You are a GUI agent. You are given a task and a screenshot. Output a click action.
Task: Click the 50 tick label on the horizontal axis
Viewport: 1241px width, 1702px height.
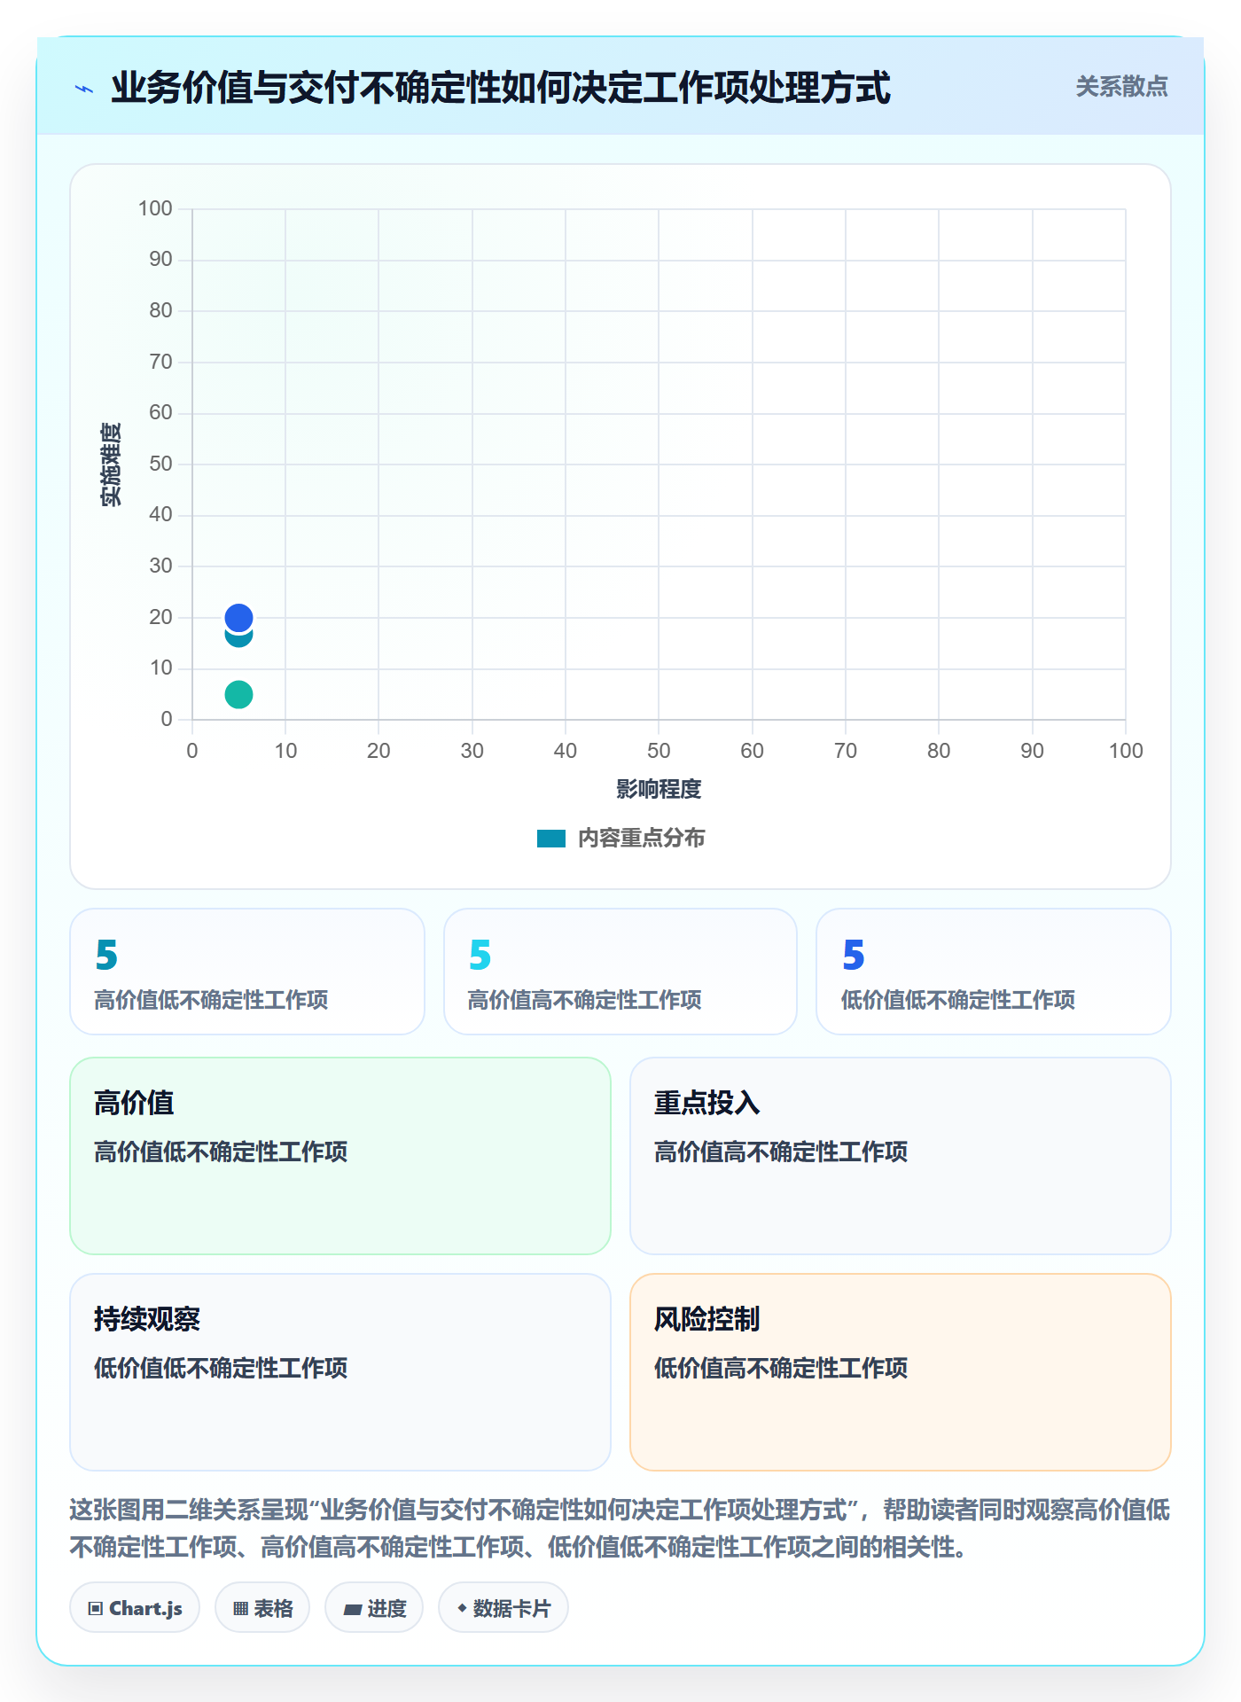pos(659,751)
